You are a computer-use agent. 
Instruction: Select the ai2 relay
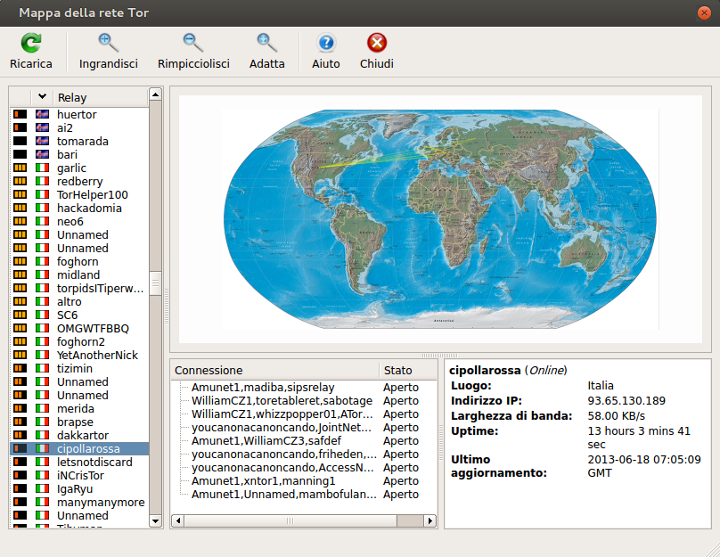point(79,127)
